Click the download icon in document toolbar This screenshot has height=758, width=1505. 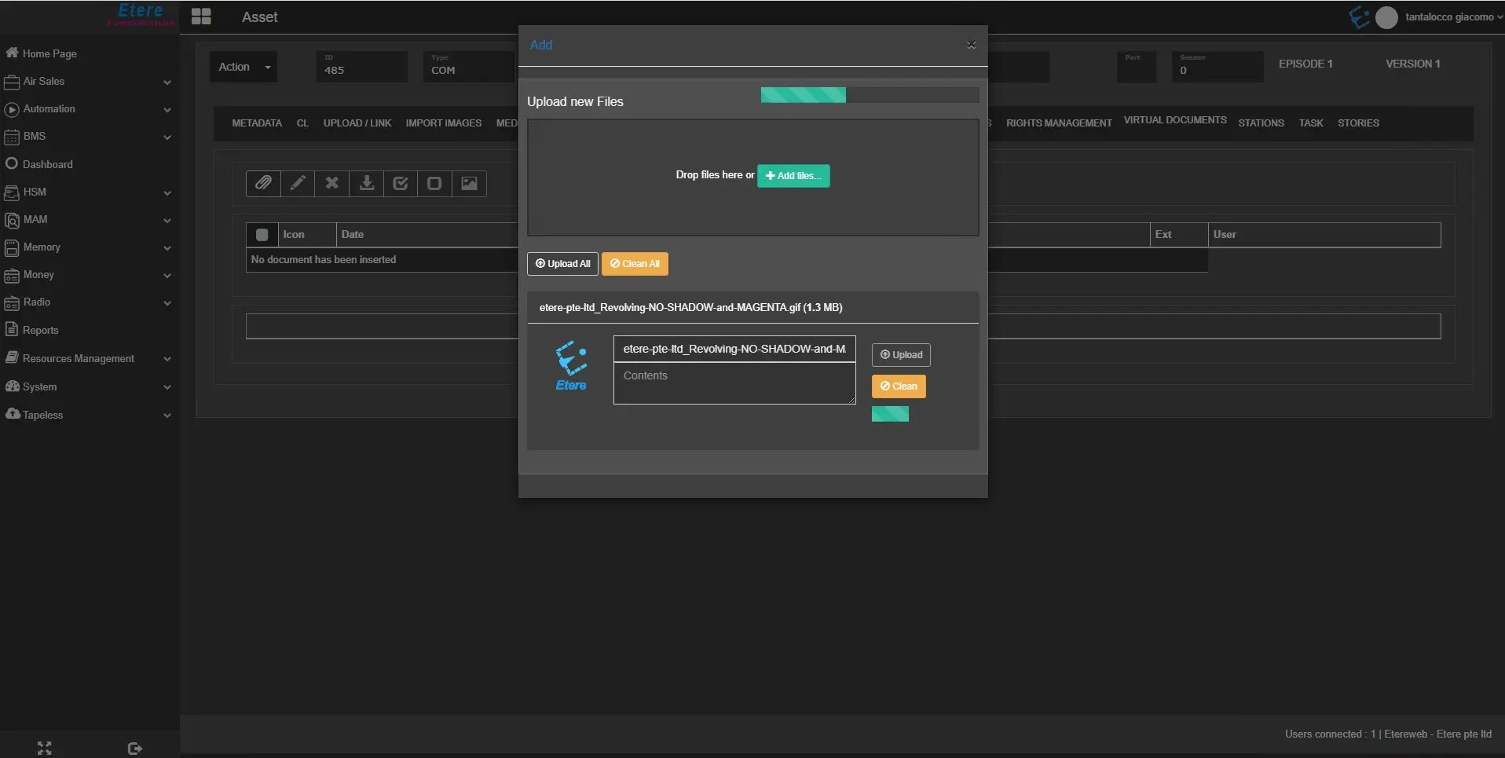tap(366, 183)
